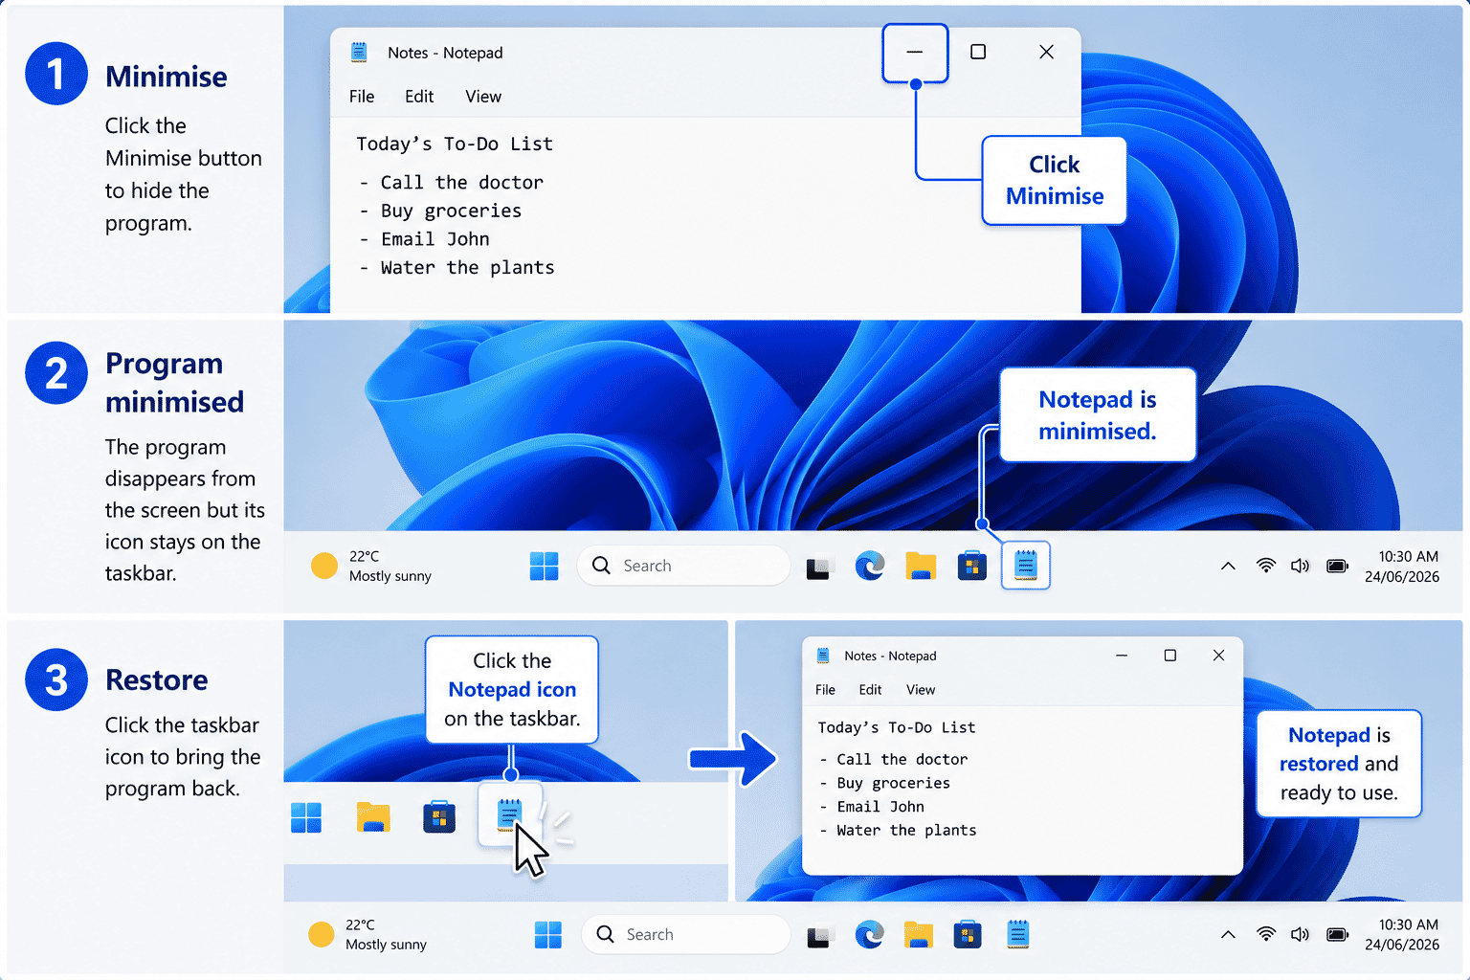Maximise the restored step 3 Notepad window
The width and height of the screenshot is (1470, 980).
pyautogui.click(x=1169, y=656)
